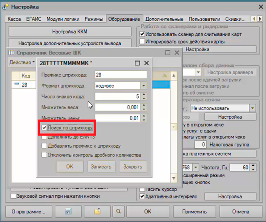Click the Настройка ККМ button
Viewport: 266px width, 222px height.
tap(70, 32)
